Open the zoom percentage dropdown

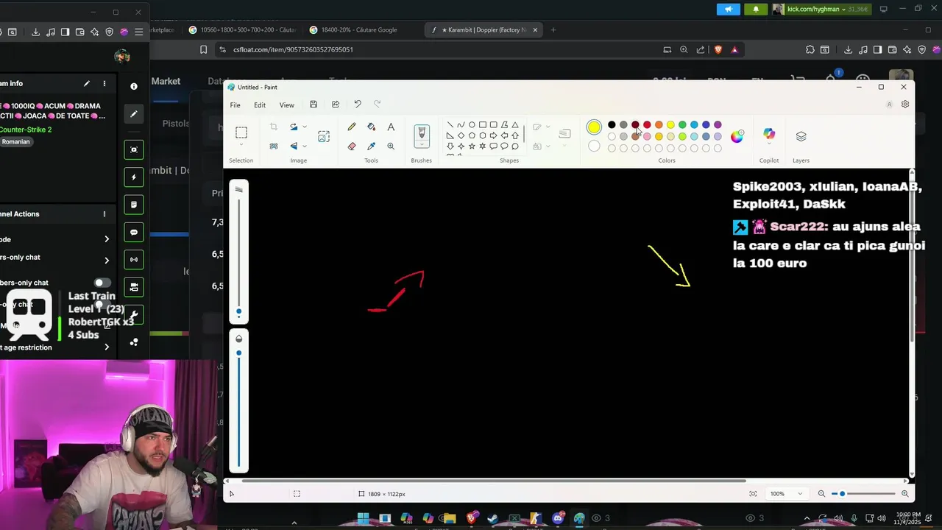799,494
